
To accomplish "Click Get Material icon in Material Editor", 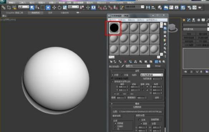I will pos(111,62).
